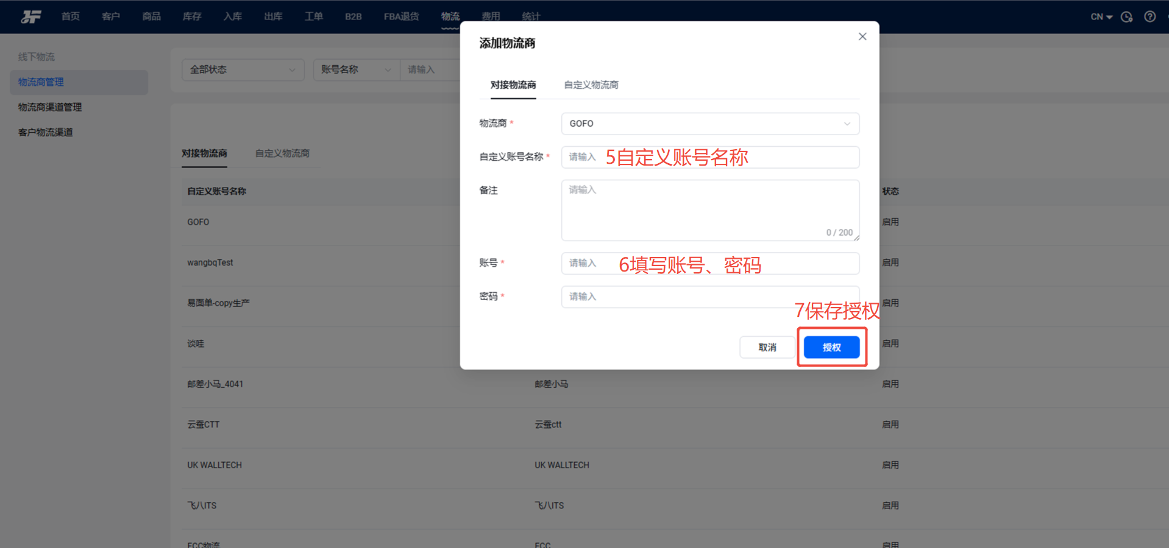Screen dimensions: 1169x548
Task: Open 库存 menu in top navigation
Action: [x=192, y=16]
